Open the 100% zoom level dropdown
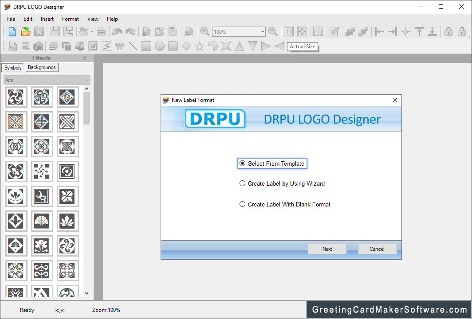 [x=262, y=31]
